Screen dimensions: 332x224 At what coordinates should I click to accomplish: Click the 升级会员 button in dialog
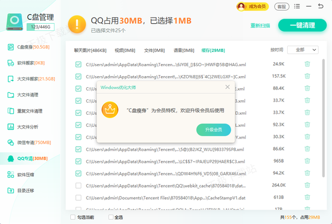click(x=214, y=130)
